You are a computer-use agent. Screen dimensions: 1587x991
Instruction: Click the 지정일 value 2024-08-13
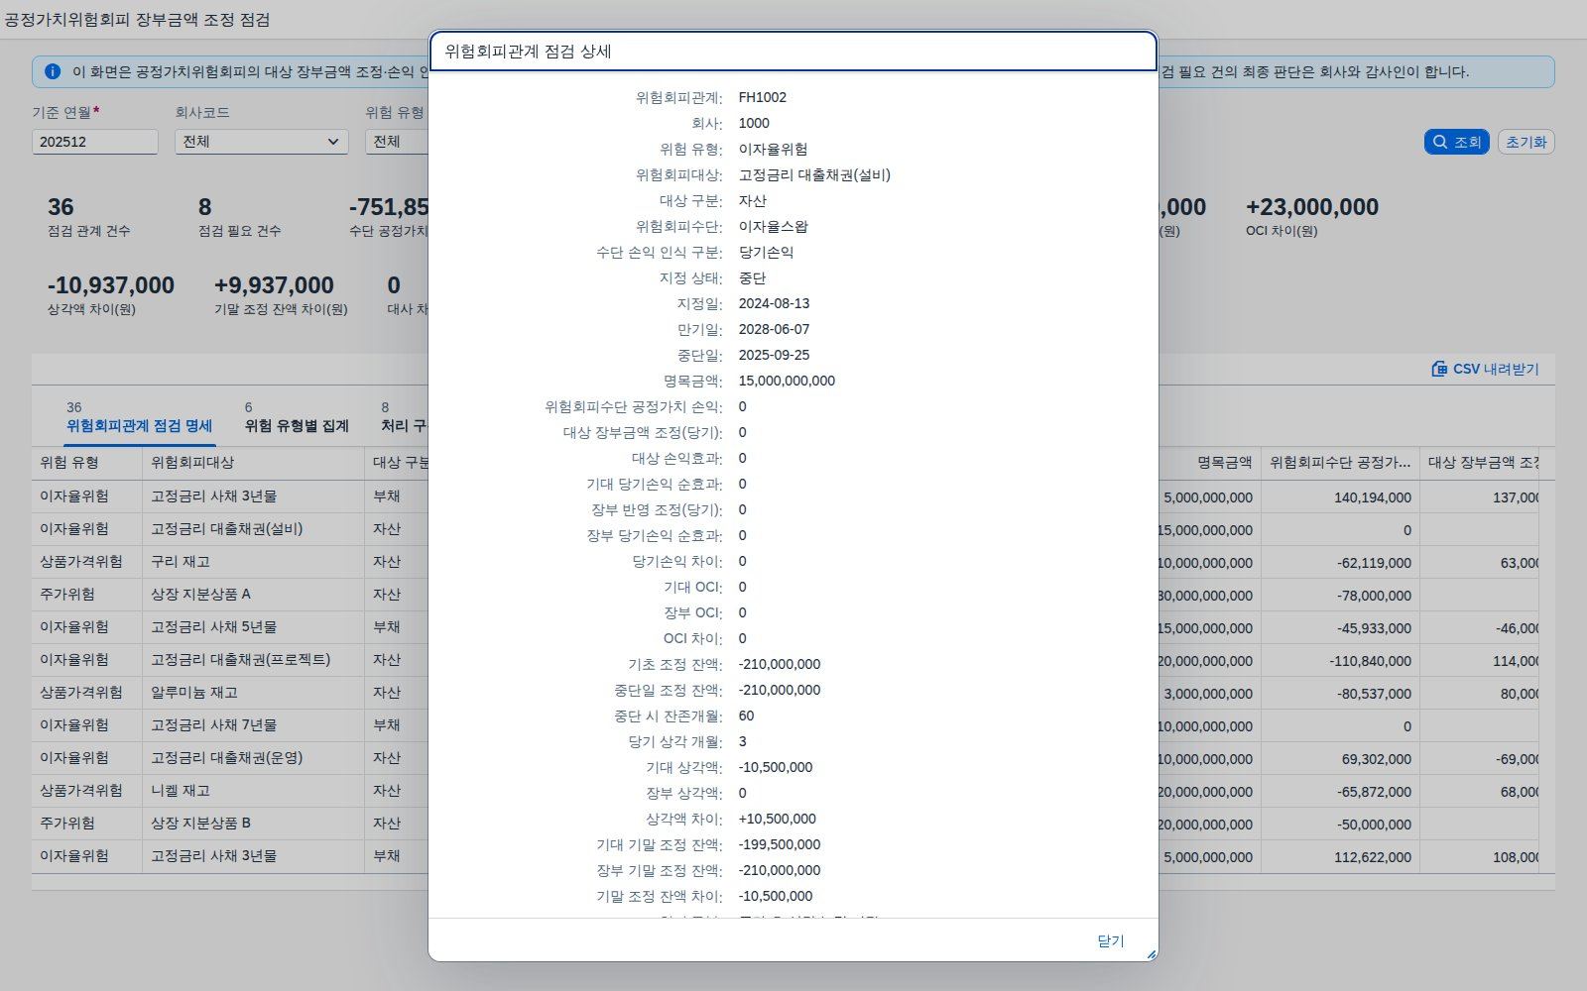click(x=774, y=303)
